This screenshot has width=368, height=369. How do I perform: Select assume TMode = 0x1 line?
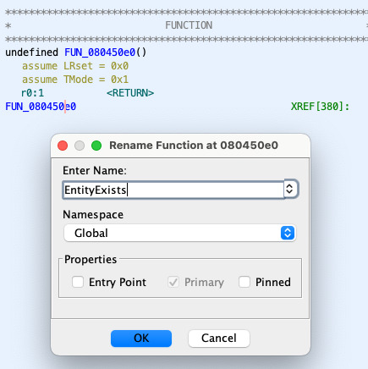click(75, 80)
